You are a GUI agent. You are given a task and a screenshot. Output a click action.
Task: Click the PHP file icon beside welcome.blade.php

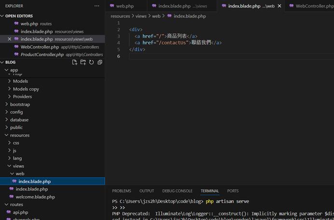point(12,196)
